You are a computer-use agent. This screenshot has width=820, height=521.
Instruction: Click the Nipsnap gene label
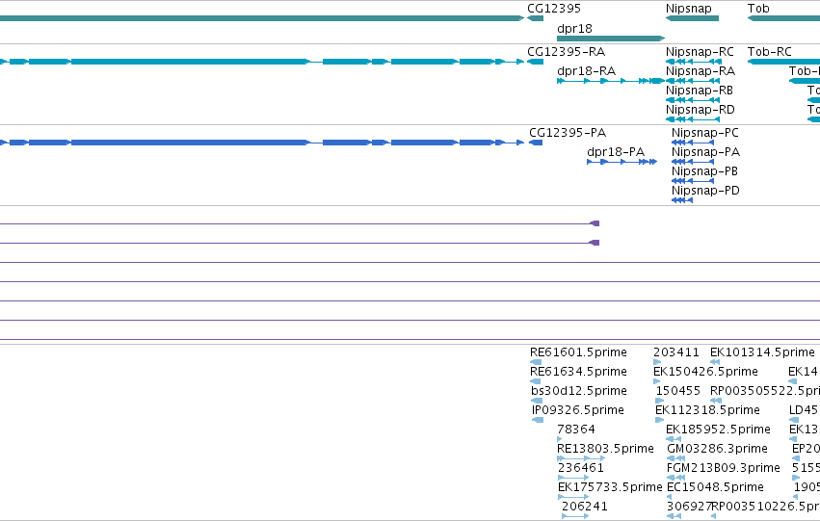pyautogui.click(x=689, y=9)
